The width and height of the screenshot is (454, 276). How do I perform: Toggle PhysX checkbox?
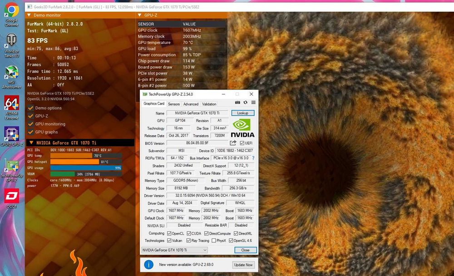[214, 241]
